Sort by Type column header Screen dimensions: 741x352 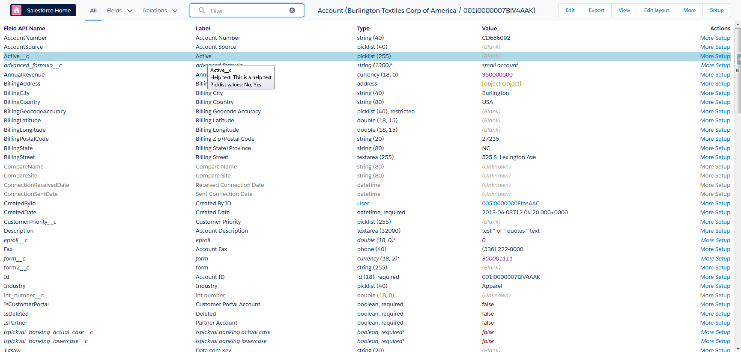click(363, 29)
